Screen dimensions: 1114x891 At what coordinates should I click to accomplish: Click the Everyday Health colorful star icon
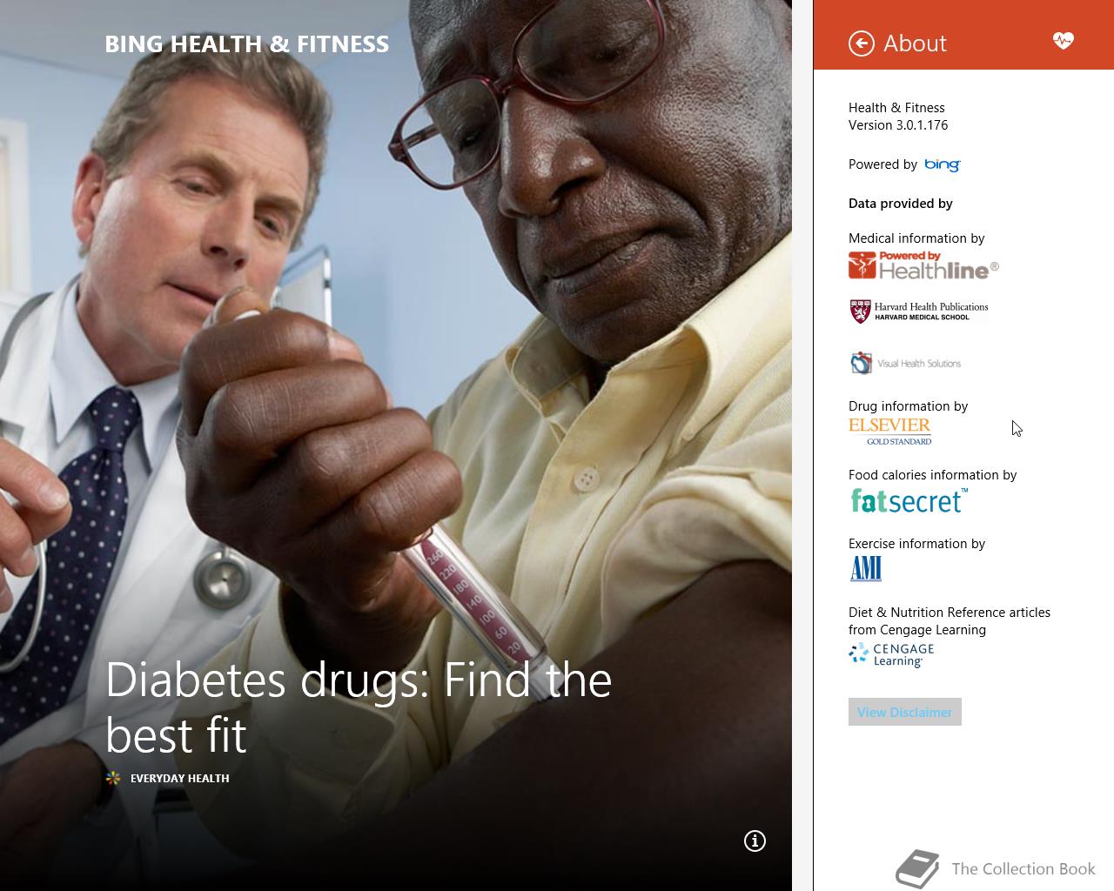click(113, 778)
